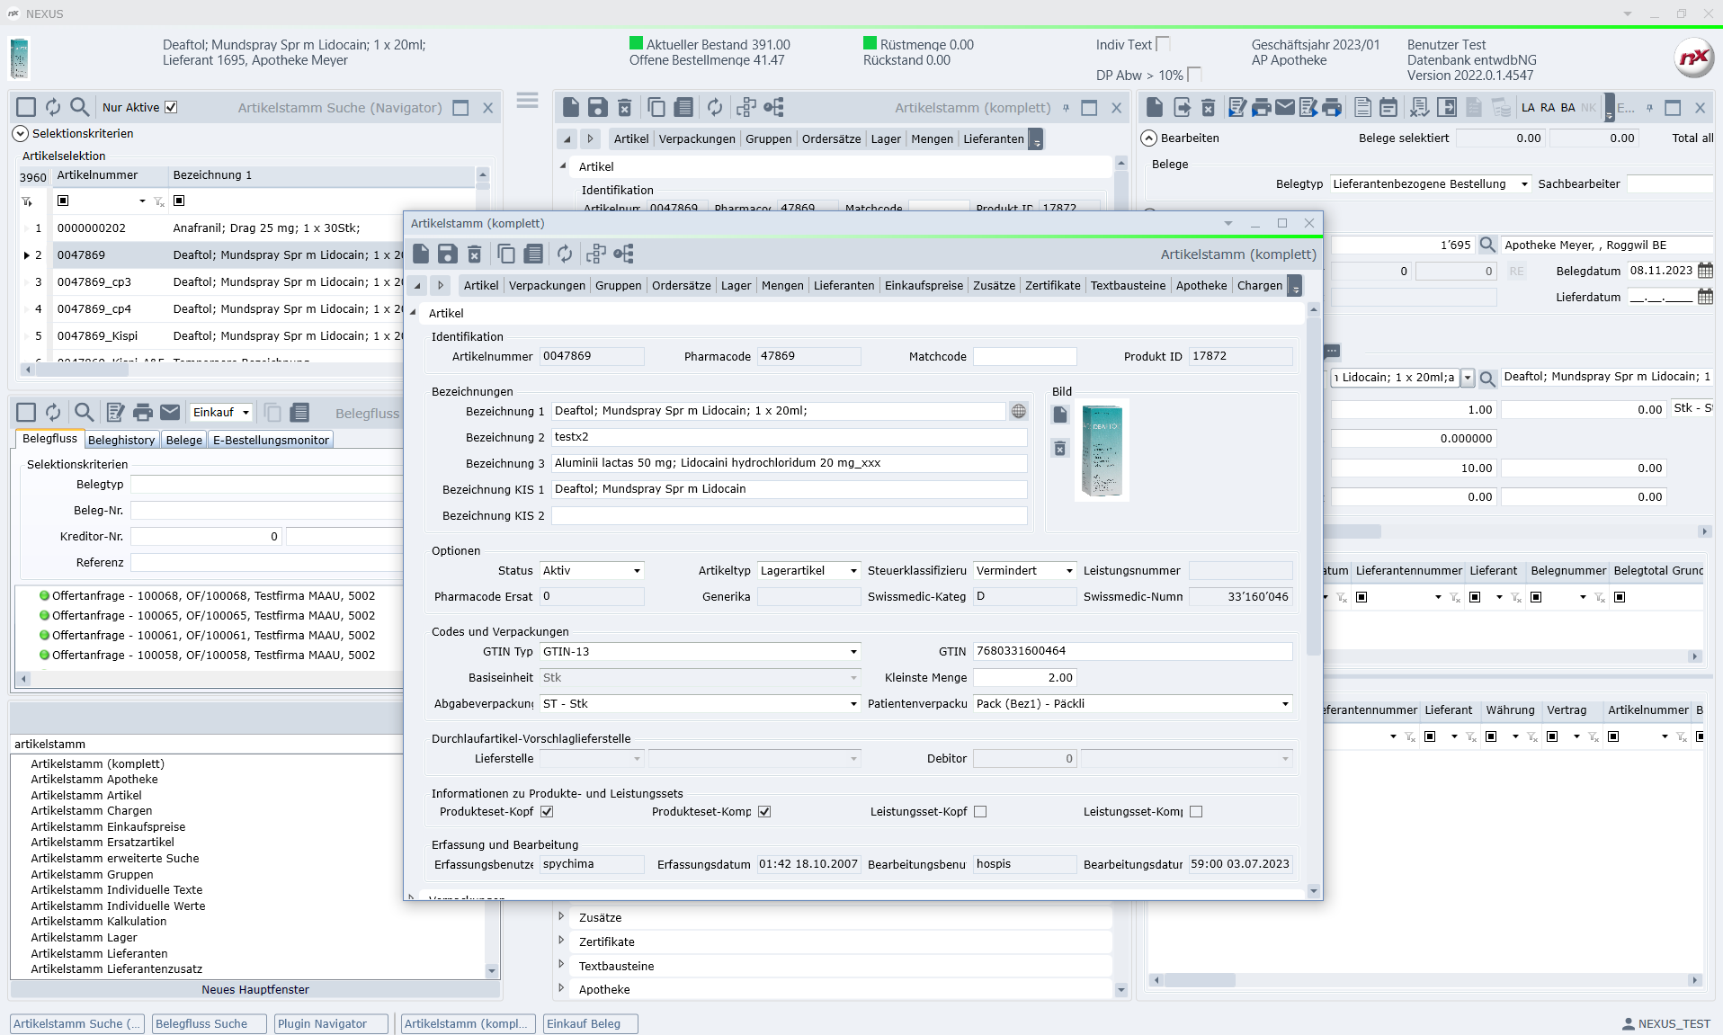The height and width of the screenshot is (1035, 1723).
Task: Switch to the Einkaufspreise tab
Action: point(923,286)
